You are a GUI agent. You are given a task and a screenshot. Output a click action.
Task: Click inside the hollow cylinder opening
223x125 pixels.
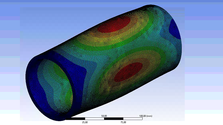[x=58, y=85]
